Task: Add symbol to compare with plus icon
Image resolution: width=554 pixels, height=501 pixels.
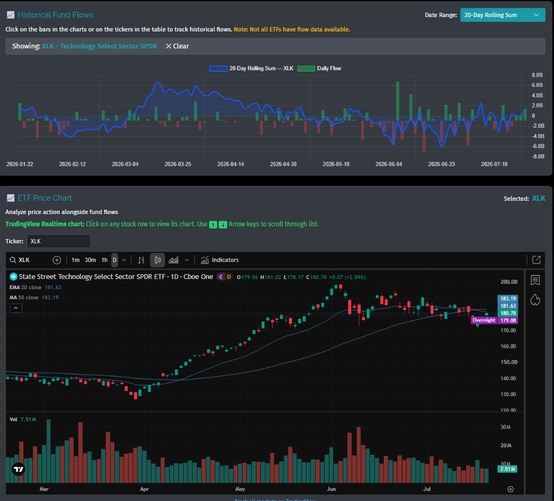Action: click(57, 260)
